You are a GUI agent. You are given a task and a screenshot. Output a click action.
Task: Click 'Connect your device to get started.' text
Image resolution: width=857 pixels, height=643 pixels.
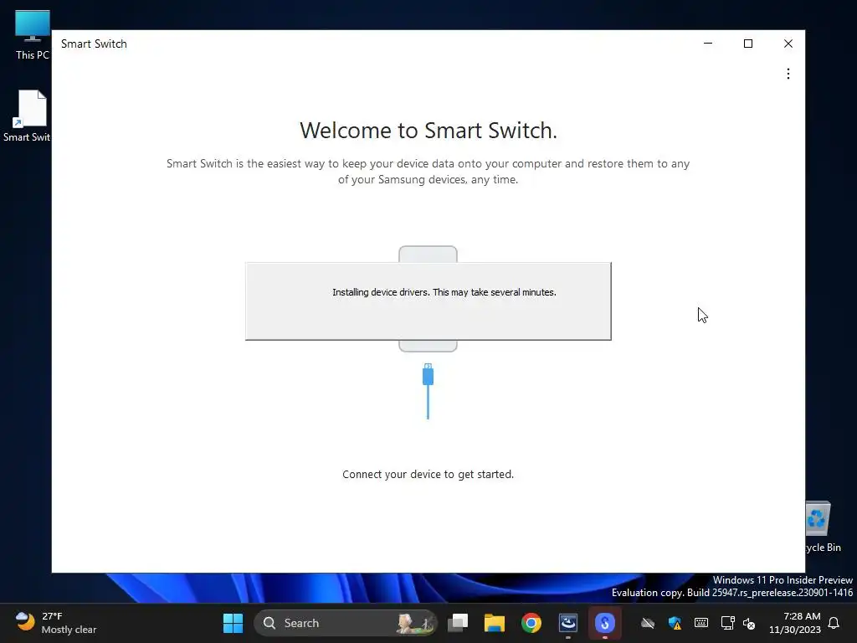pyautogui.click(x=428, y=474)
